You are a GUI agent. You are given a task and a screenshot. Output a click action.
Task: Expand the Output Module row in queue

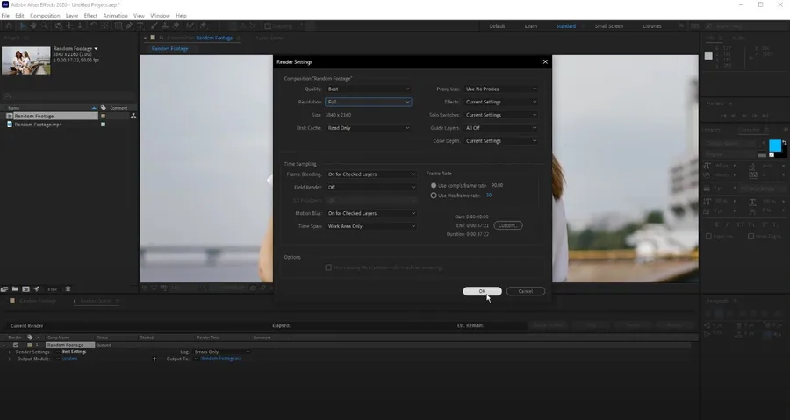coord(9,359)
